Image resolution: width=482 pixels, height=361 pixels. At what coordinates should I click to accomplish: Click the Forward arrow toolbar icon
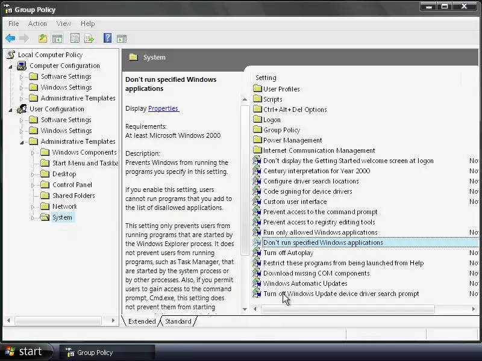[x=24, y=39]
